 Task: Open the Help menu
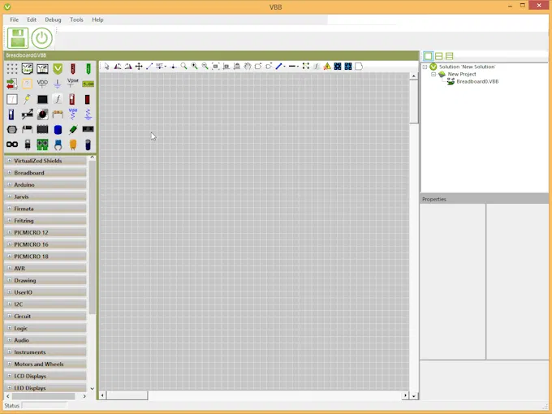[97, 19]
